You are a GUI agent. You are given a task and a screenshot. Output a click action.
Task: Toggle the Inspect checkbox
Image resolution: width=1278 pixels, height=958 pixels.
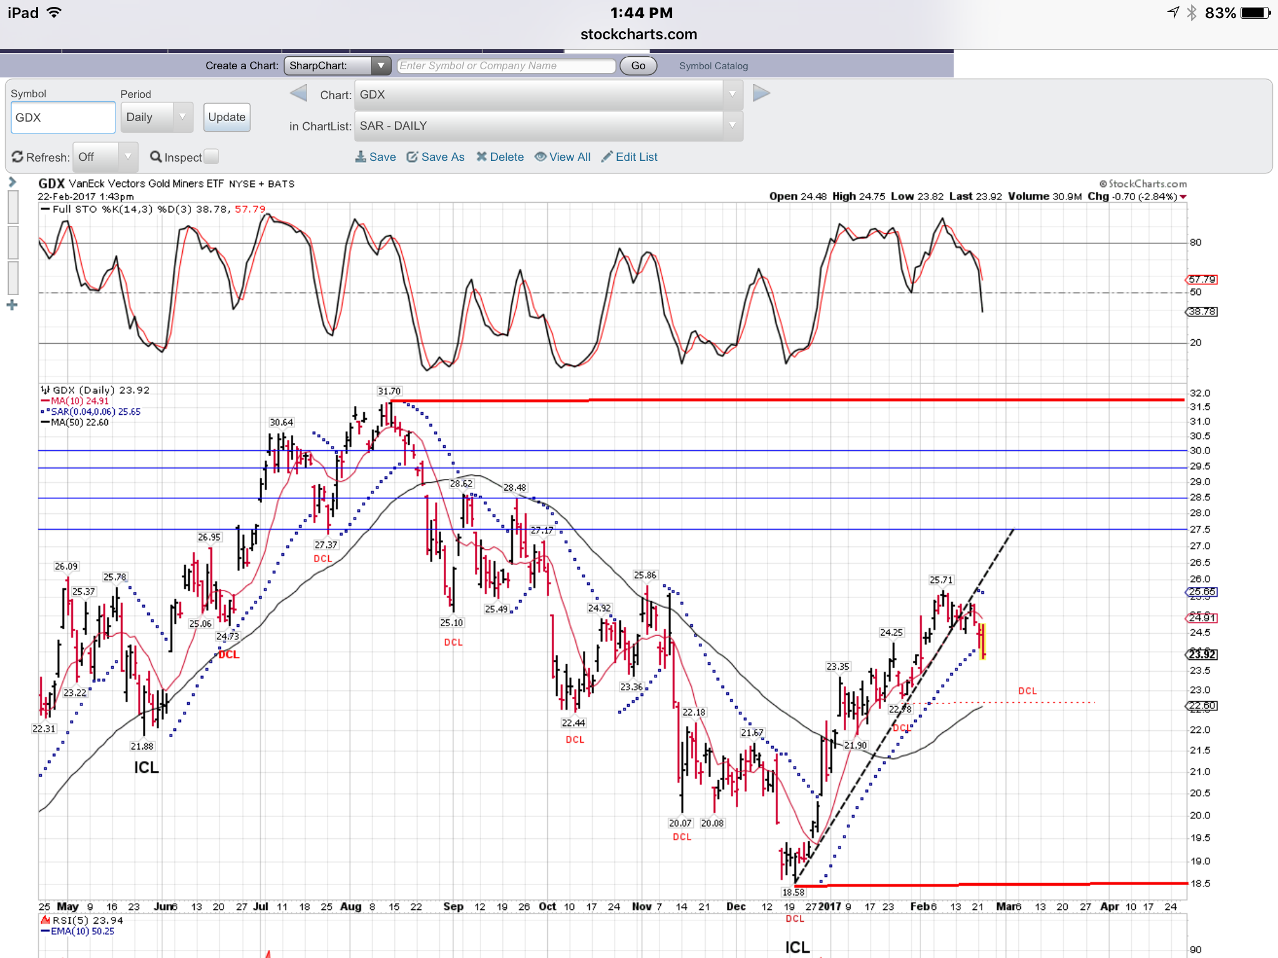coord(212,157)
